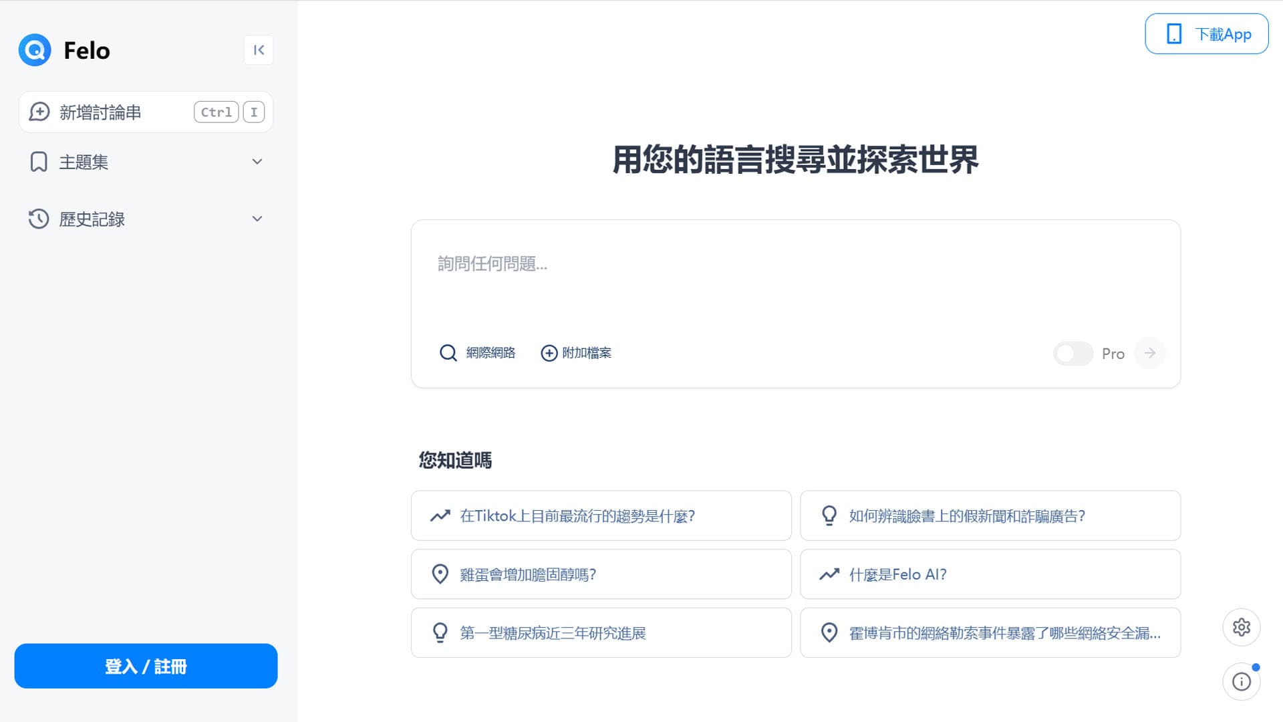Open 主題集 topic collections menu
This screenshot has height=722, width=1283.
146,162
